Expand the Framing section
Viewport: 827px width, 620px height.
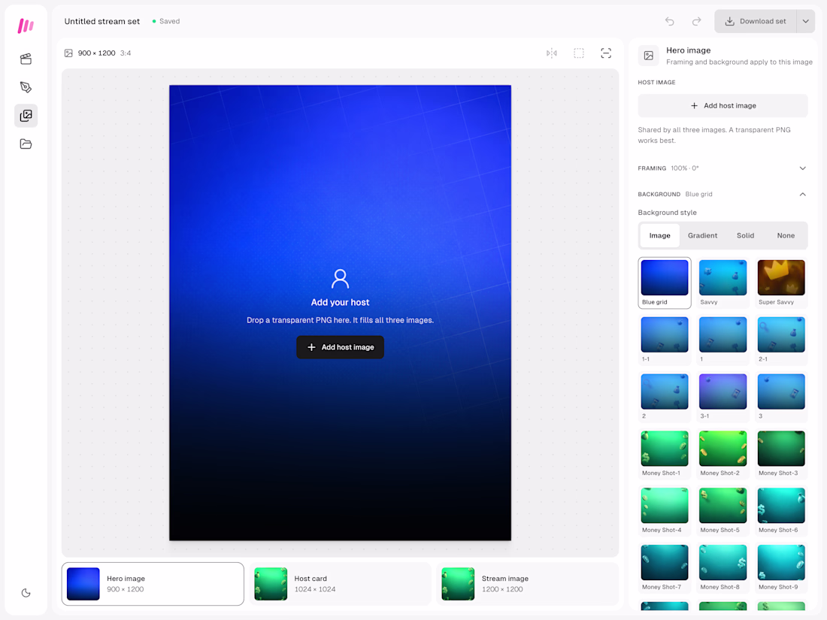(x=722, y=168)
